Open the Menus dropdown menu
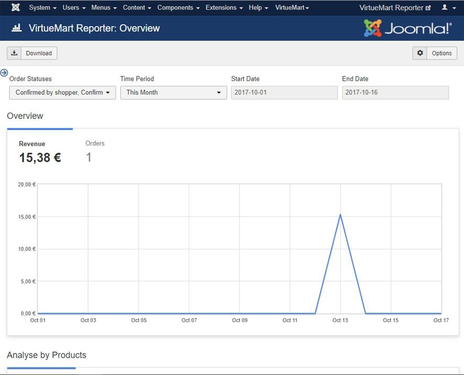Image resolution: width=464 pixels, height=375 pixels. tap(104, 7)
